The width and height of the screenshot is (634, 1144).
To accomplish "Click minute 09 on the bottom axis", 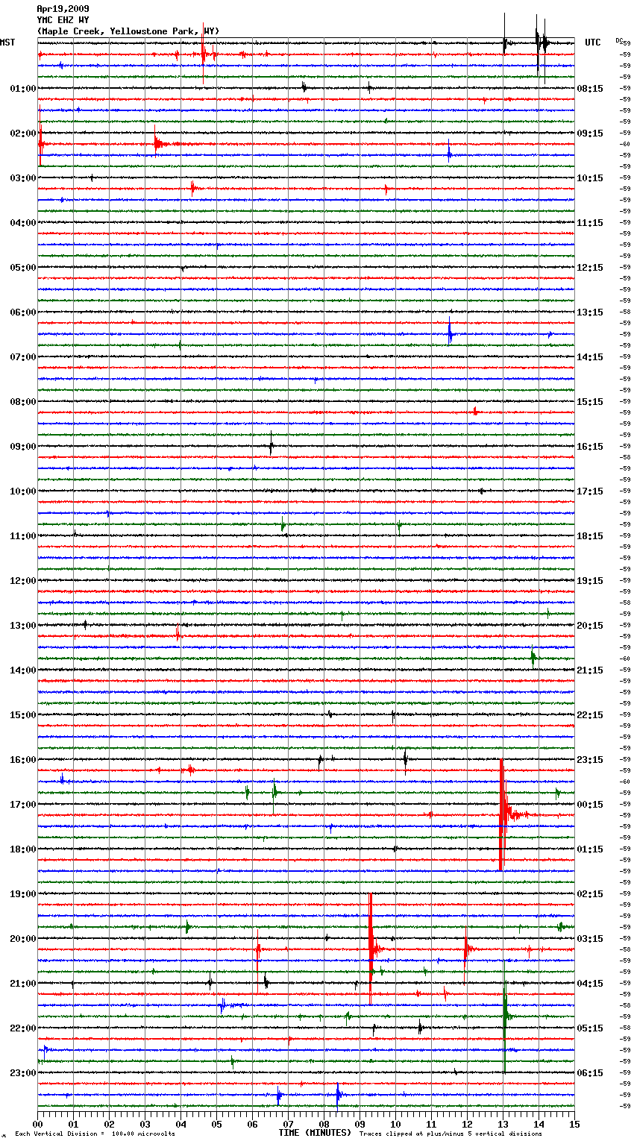I will [x=360, y=1124].
